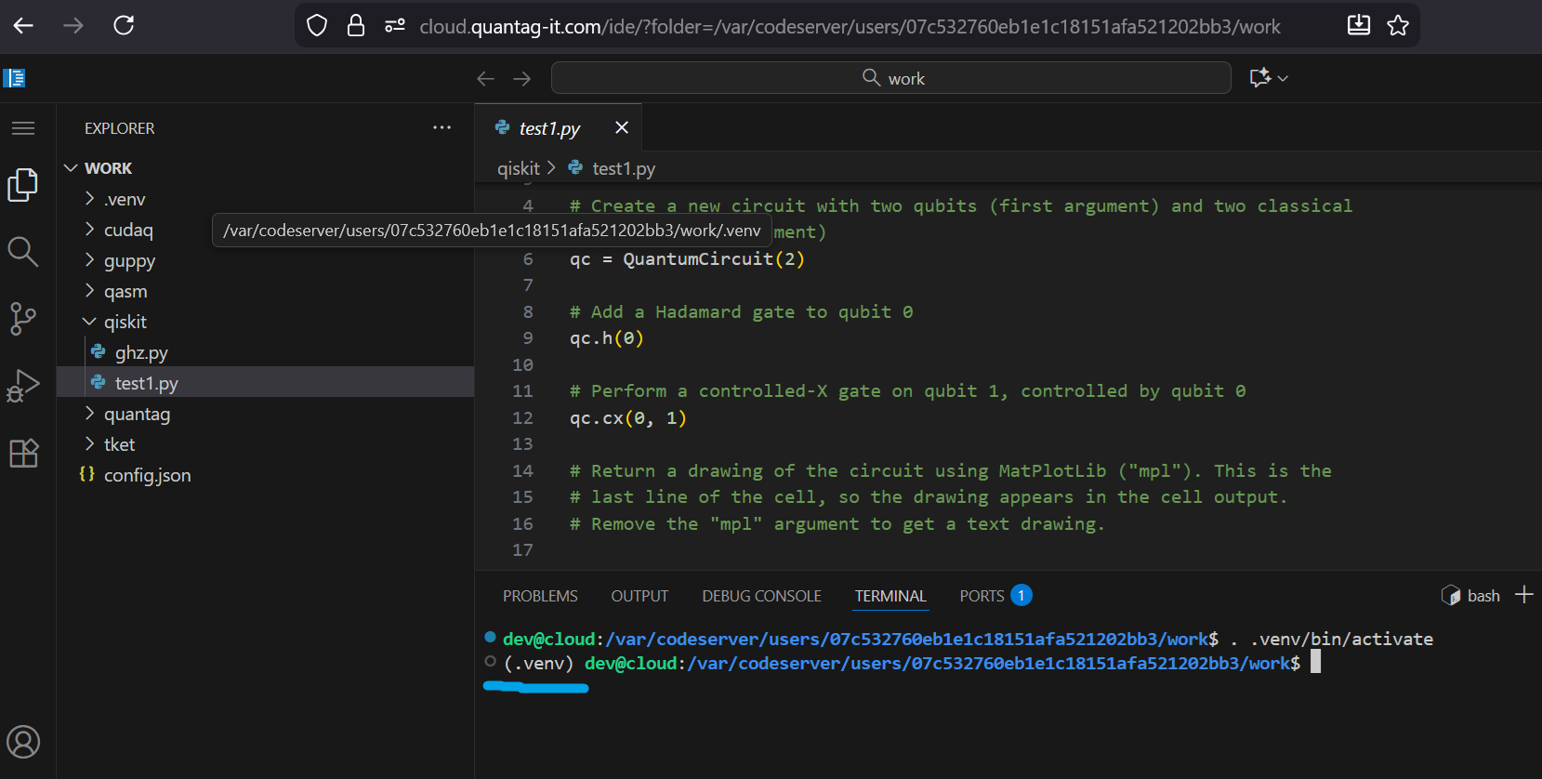Expand the tket folder
The height and width of the screenshot is (779, 1542).
[x=119, y=444]
